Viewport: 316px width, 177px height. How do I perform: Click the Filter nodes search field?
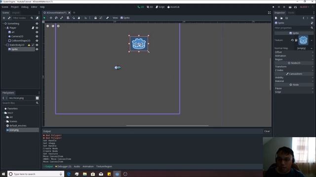pos(23,18)
